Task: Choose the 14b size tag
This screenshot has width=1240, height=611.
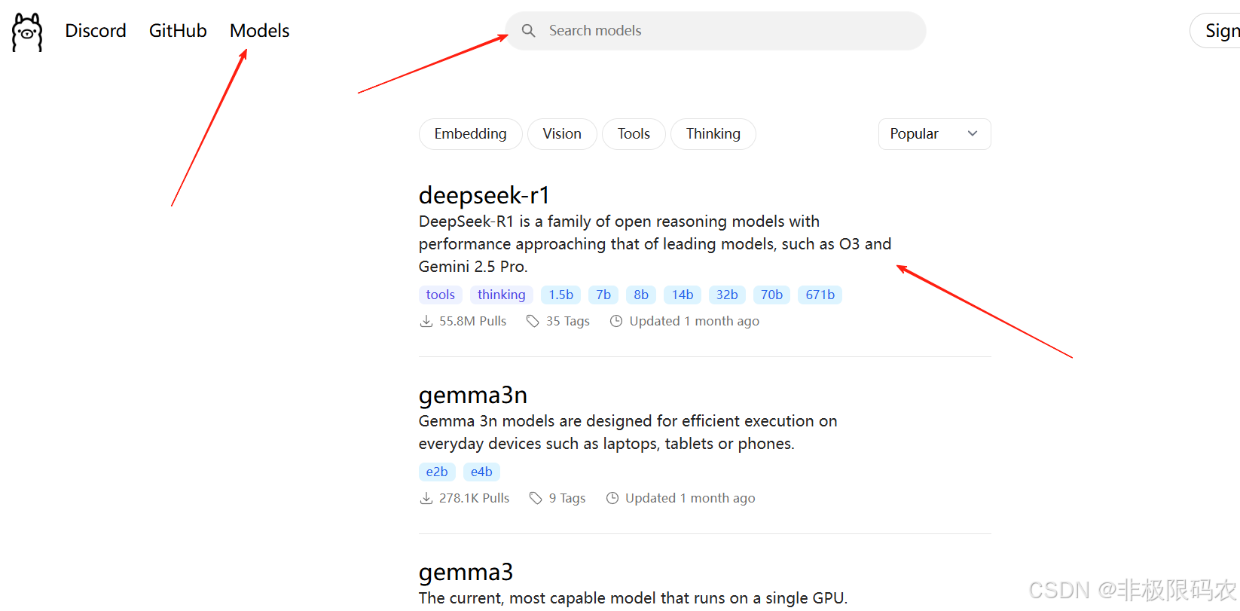Action: (683, 295)
